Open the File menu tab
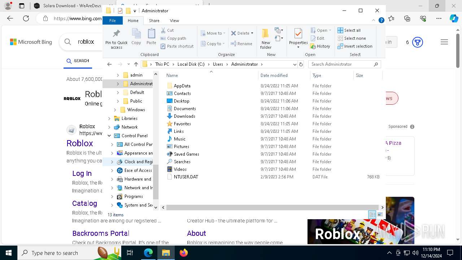This screenshot has height=260, width=462. pyautogui.click(x=113, y=21)
